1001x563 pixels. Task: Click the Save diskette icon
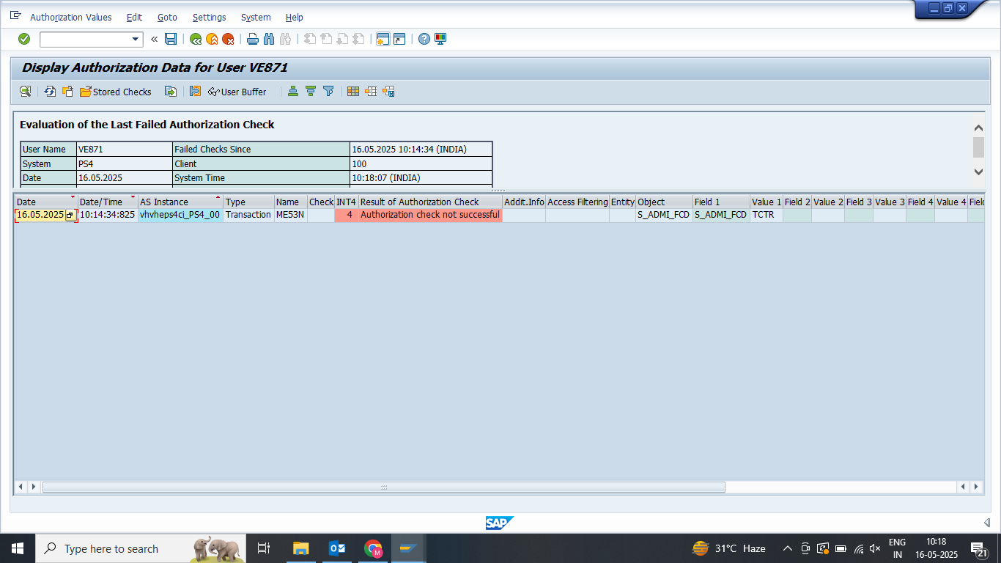[171, 39]
